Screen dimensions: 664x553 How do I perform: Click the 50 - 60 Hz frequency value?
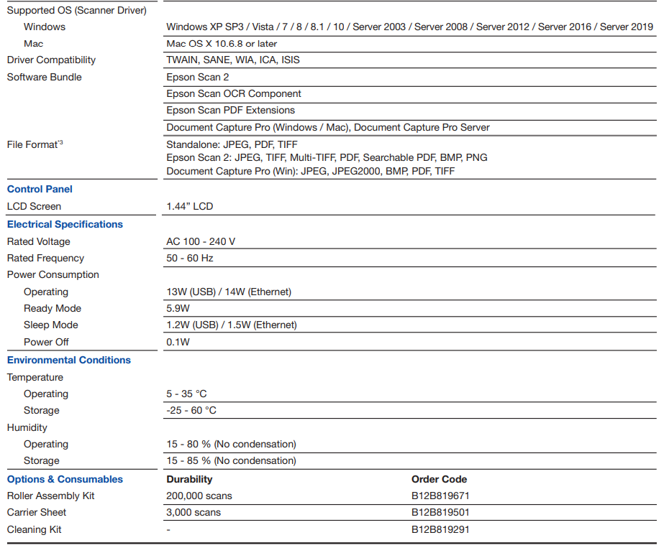190,259
